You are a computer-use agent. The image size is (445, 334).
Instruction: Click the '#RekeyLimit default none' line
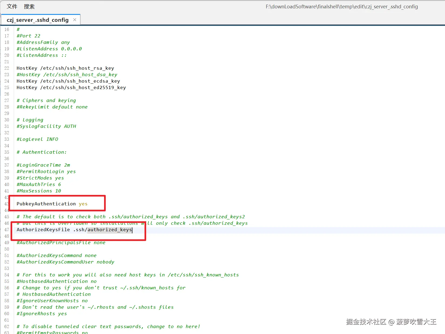52,107
